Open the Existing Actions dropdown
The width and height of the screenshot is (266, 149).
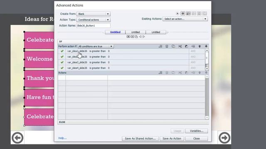[185, 19]
